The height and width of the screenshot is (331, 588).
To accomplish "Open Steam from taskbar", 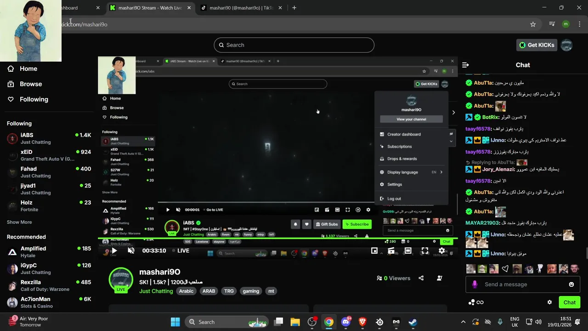I will [413, 322].
